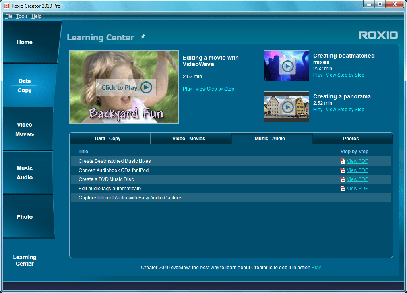407x293 pixels.
Task: Play the panorama thumbnail video
Action: coord(287,107)
